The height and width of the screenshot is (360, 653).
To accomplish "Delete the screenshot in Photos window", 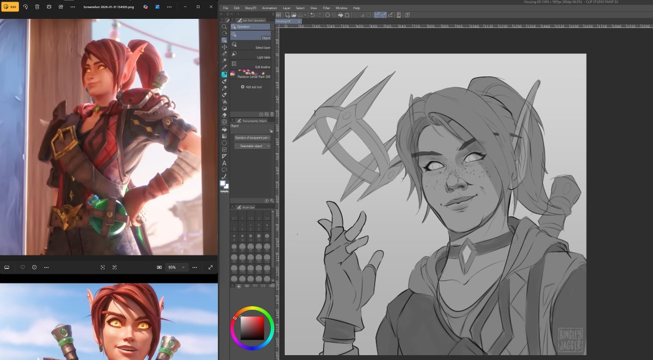I will (37, 7).
